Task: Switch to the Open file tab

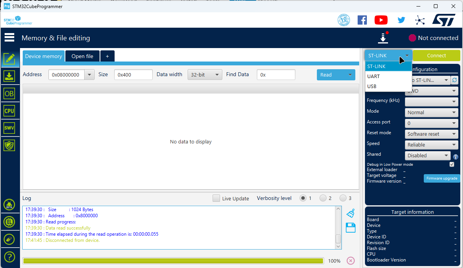Action: tap(82, 56)
